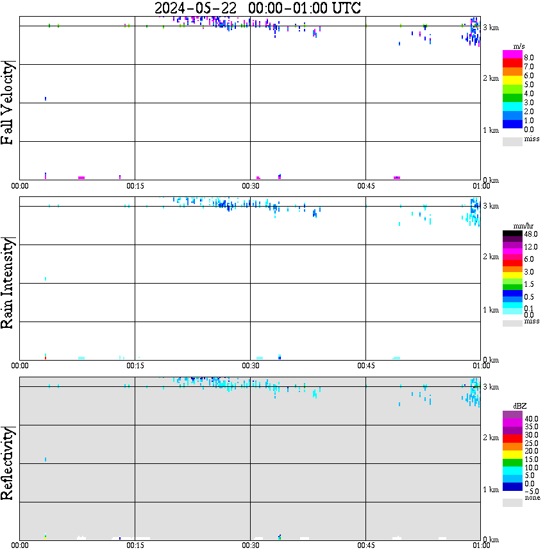Click the isolated blue echo near 1.6 km in Fall Velocity

point(46,98)
